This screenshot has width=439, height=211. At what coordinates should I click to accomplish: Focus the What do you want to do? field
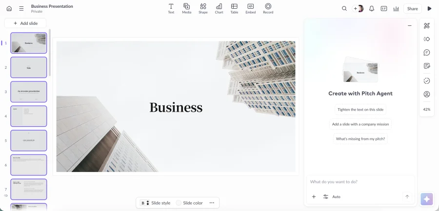click(x=360, y=182)
